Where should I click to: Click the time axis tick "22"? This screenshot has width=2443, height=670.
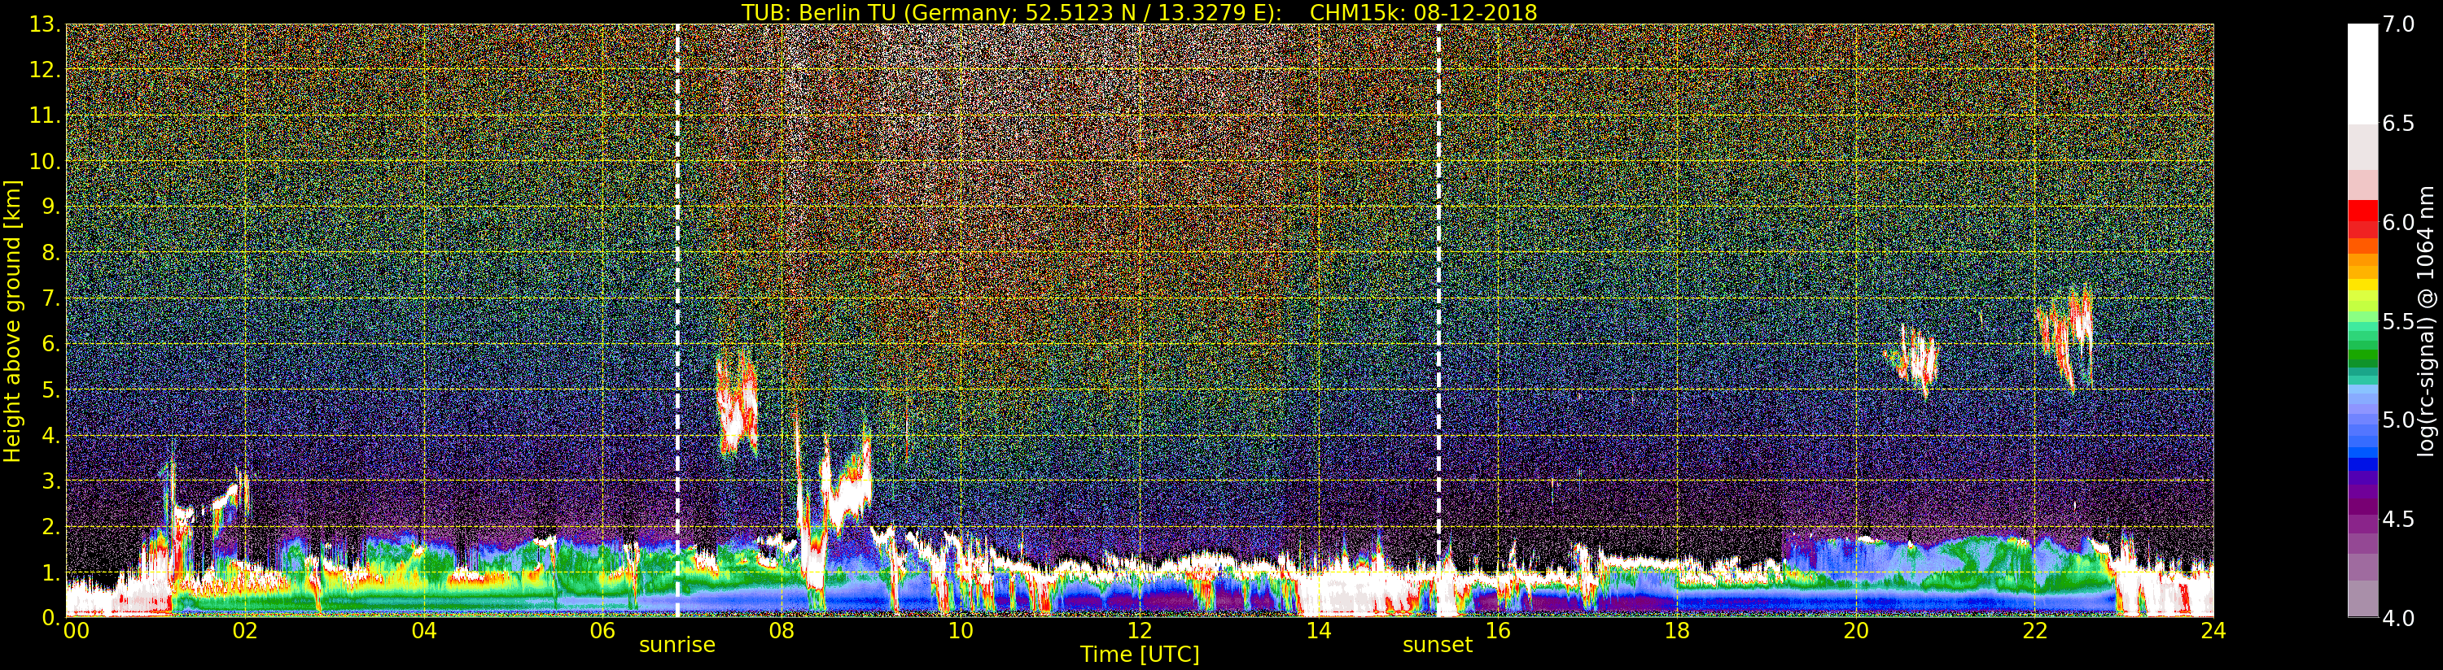(x=2035, y=631)
